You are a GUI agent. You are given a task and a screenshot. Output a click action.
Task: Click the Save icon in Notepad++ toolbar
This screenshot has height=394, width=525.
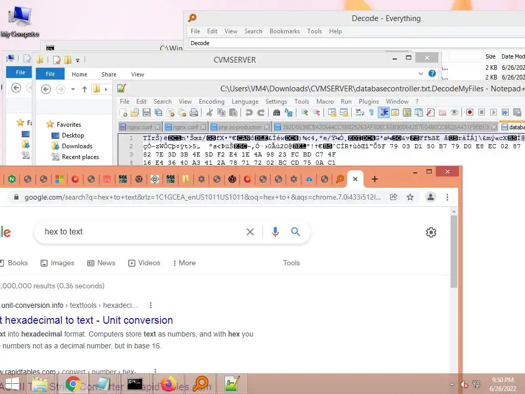pyautogui.click(x=147, y=112)
